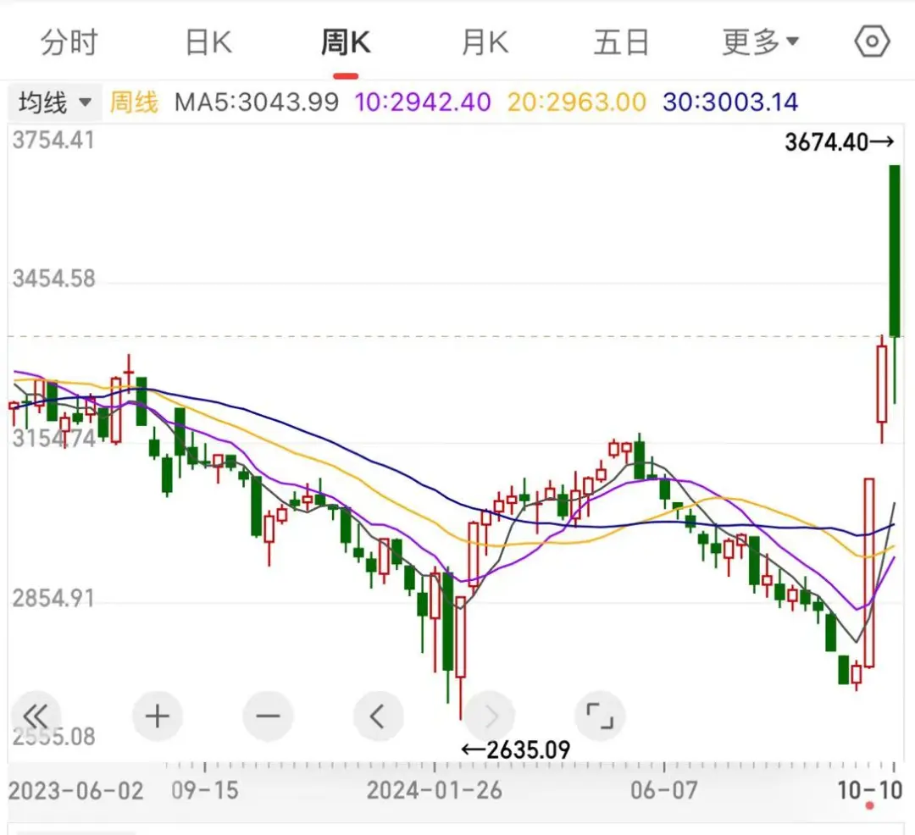Zoom in chart with plus button
The height and width of the screenshot is (835, 915).
coord(157,716)
